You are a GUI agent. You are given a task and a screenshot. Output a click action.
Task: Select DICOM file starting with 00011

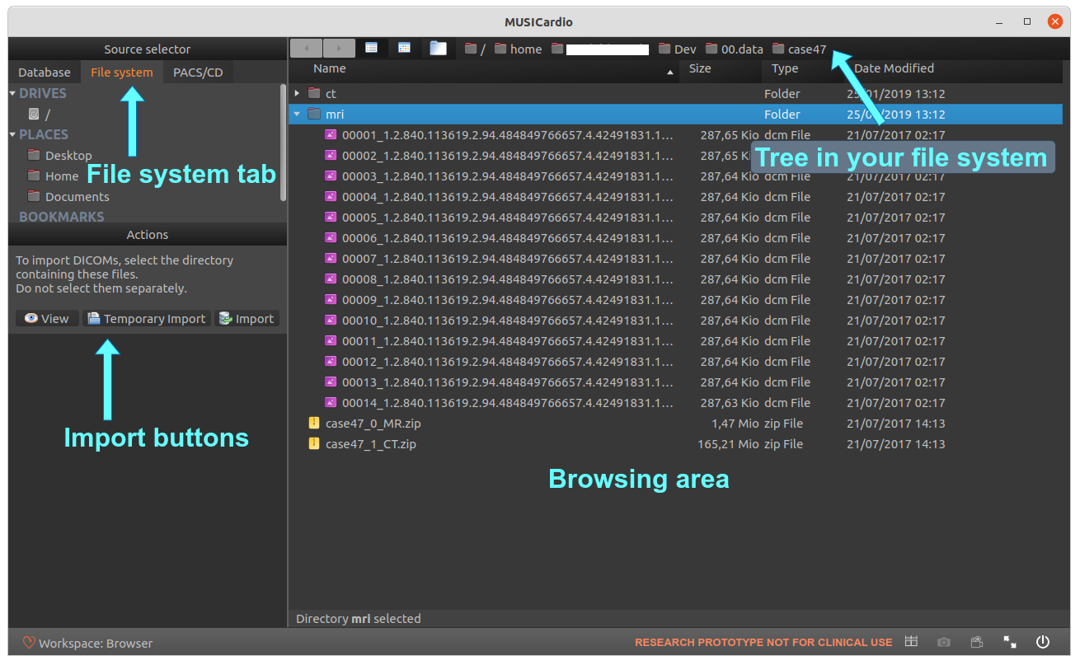click(676, 341)
